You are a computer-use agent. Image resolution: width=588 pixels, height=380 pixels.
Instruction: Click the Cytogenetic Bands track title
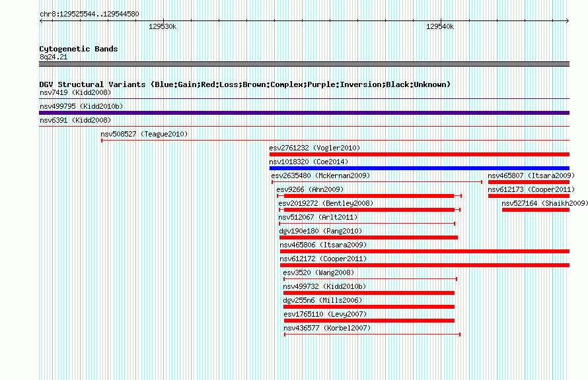tap(79, 49)
